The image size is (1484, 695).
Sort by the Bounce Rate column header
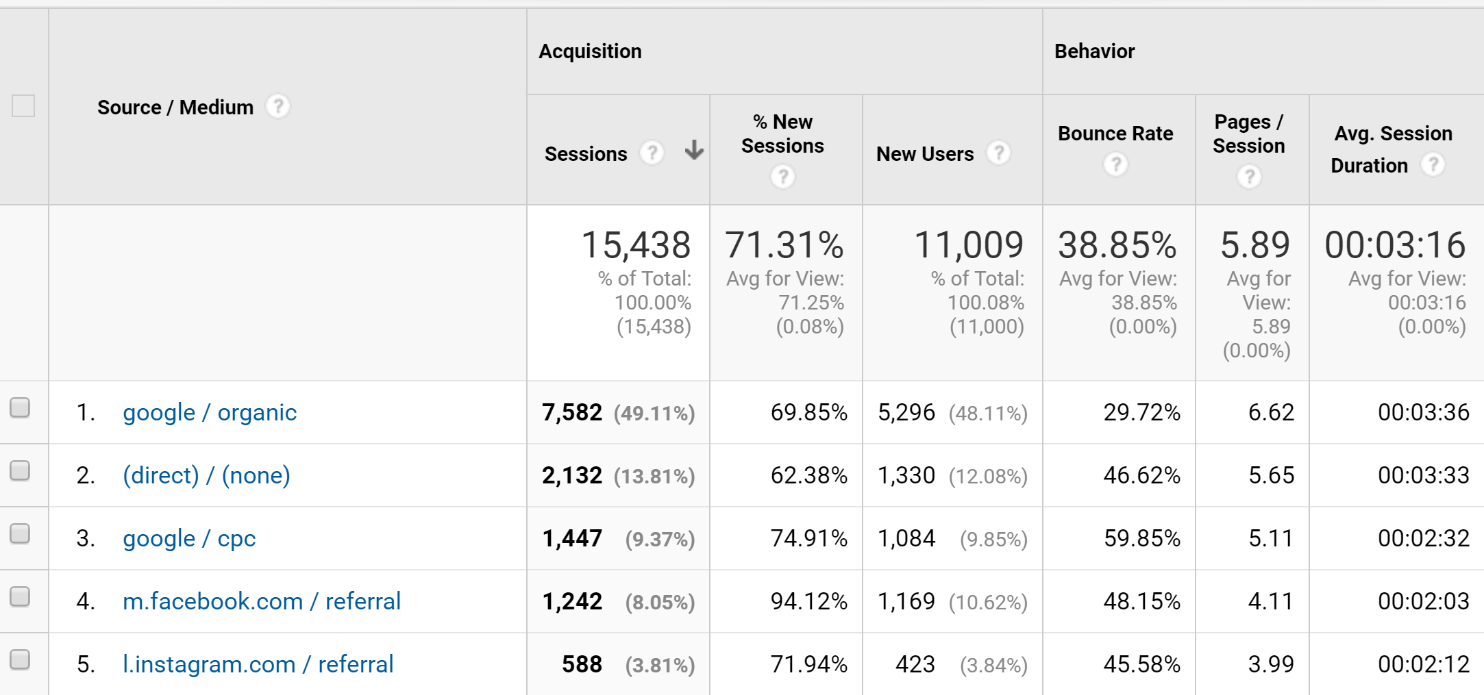click(1115, 134)
